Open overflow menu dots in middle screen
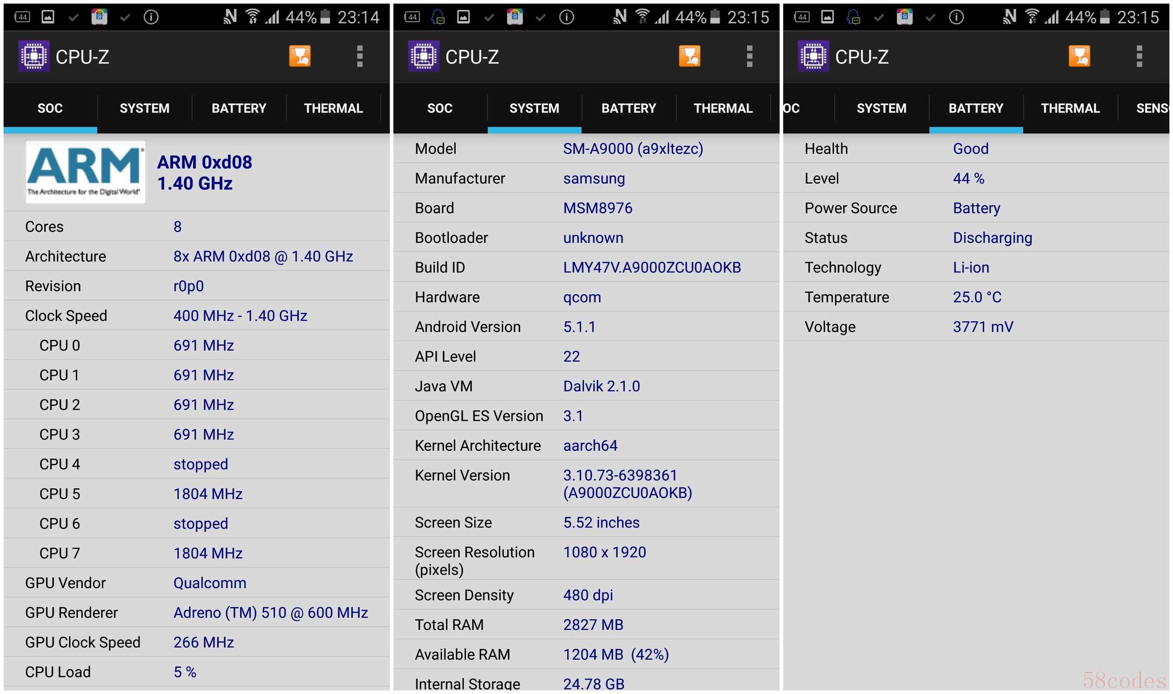This screenshot has width=1173, height=694. pyautogui.click(x=749, y=56)
